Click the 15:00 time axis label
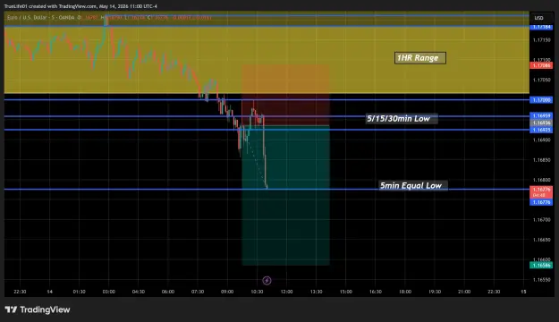This screenshot has width=559, height=322. (x=345, y=292)
